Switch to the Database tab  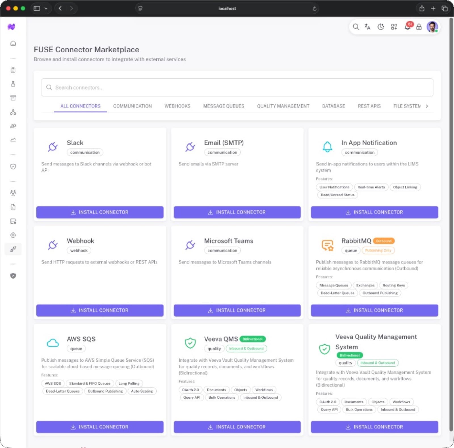click(334, 106)
